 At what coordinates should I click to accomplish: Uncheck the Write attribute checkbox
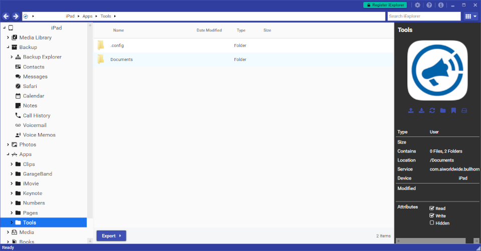432,216
